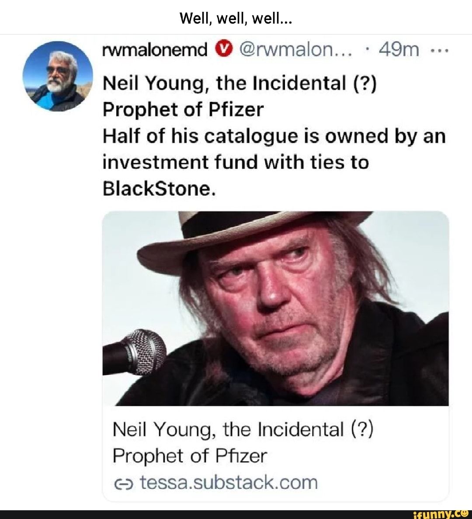The image size is (472, 519).
Task: Open the rwmalonemd display name
Action: pyautogui.click(x=155, y=50)
